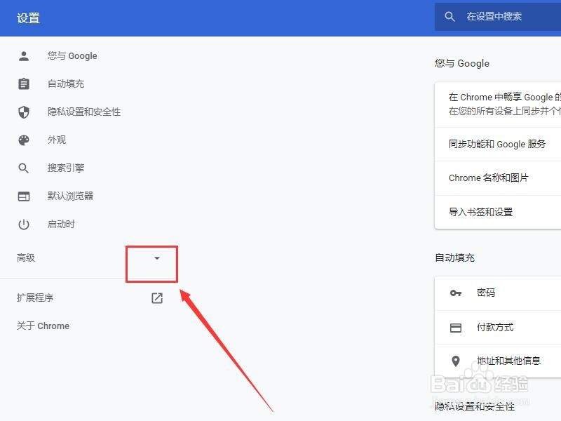
Task: Click the magnifier icon beside 搜索引擎
Action: 24,168
